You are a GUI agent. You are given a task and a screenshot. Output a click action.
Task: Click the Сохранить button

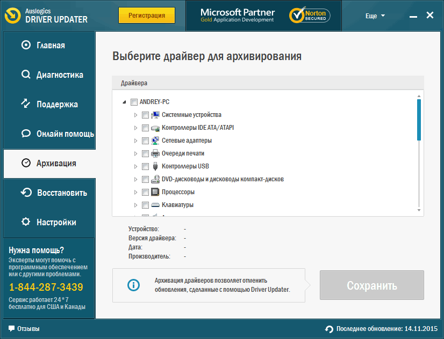(x=371, y=285)
